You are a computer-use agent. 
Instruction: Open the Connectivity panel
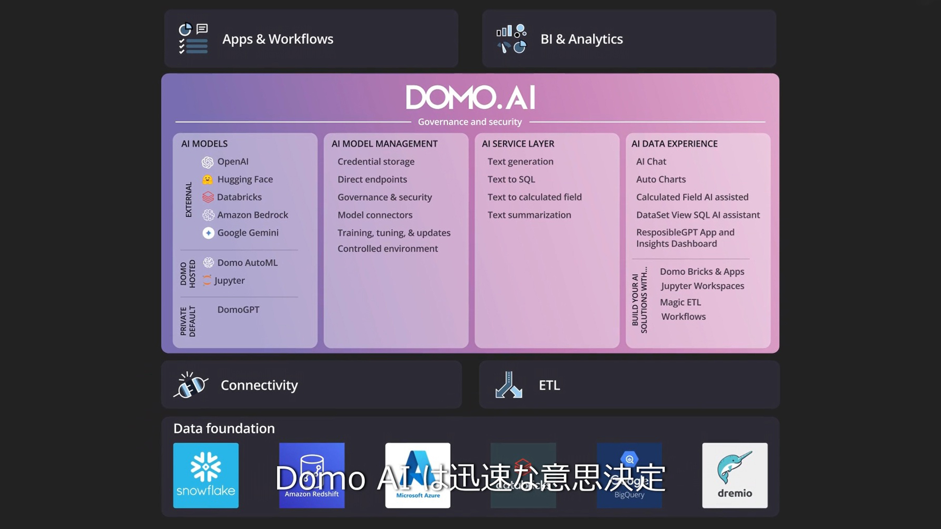tap(311, 385)
